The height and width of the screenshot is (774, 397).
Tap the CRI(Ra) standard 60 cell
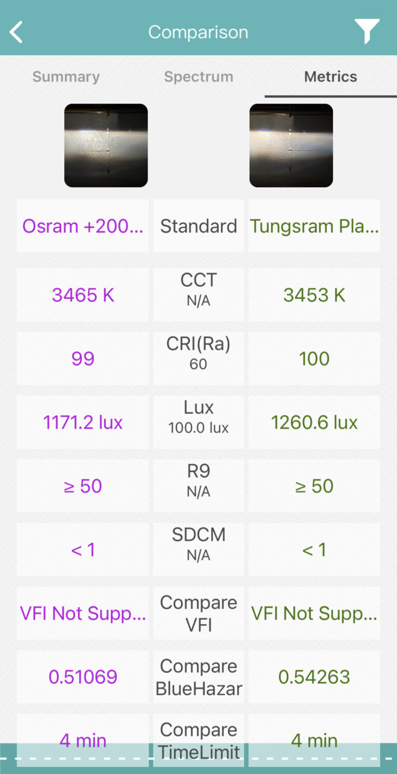point(198,358)
